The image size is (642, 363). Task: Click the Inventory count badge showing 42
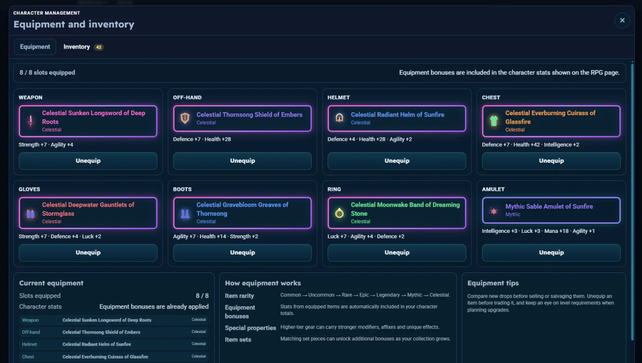[x=99, y=48]
